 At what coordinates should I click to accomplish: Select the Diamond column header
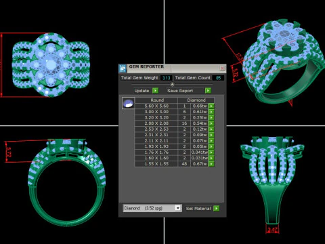pos(196,100)
